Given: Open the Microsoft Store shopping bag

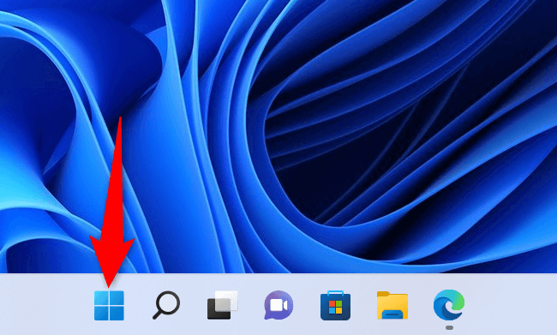Looking at the screenshot, I should [335, 305].
